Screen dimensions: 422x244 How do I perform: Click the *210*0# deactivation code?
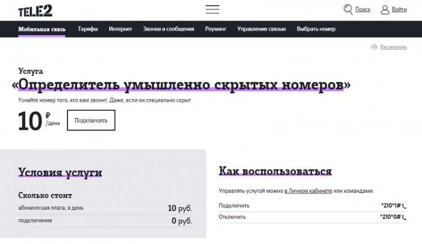pyautogui.click(x=390, y=217)
